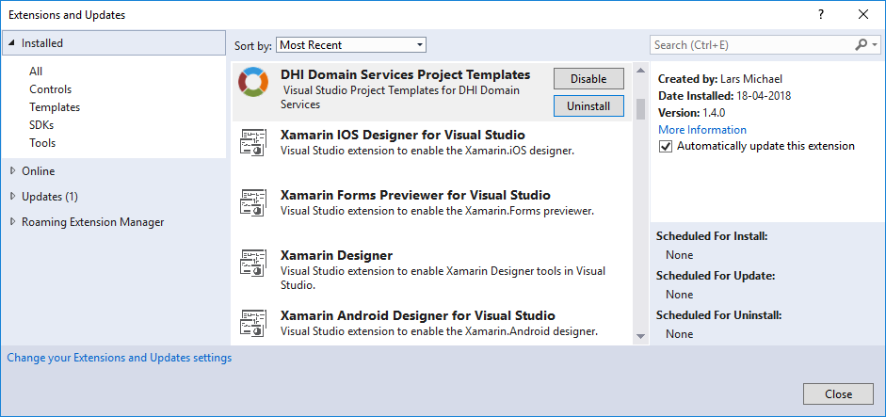Viewport: 886px width, 417px height.
Task: Collapse the Installed category
Action: [x=11, y=43]
